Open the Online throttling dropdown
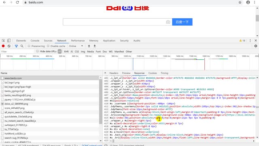 76,46
